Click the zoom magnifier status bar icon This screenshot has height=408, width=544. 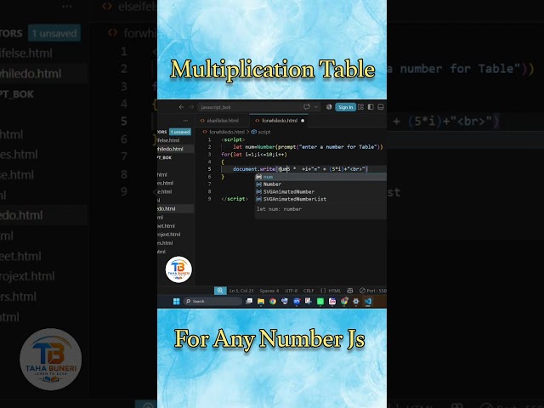pyautogui.click(x=220, y=291)
